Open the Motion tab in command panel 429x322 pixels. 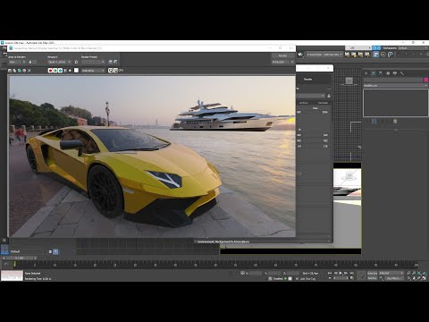[x=388, y=73]
